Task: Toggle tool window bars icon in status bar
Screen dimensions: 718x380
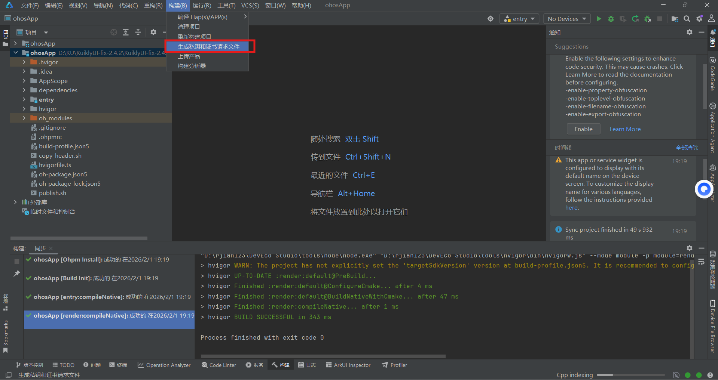Action: pos(9,375)
